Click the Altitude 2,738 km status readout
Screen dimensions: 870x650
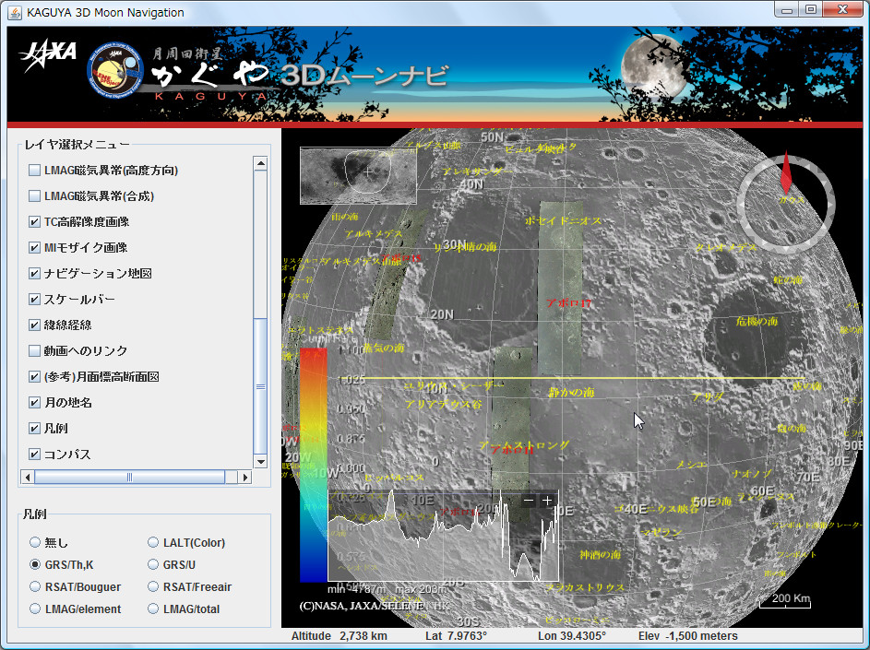click(x=340, y=636)
